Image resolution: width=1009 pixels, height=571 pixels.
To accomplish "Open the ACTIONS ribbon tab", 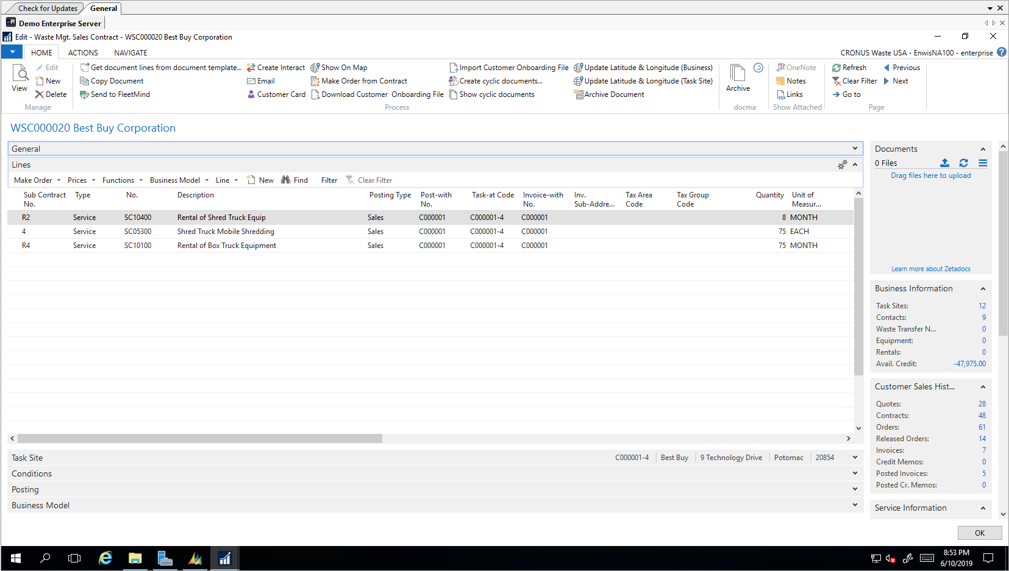I will pyautogui.click(x=83, y=53).
